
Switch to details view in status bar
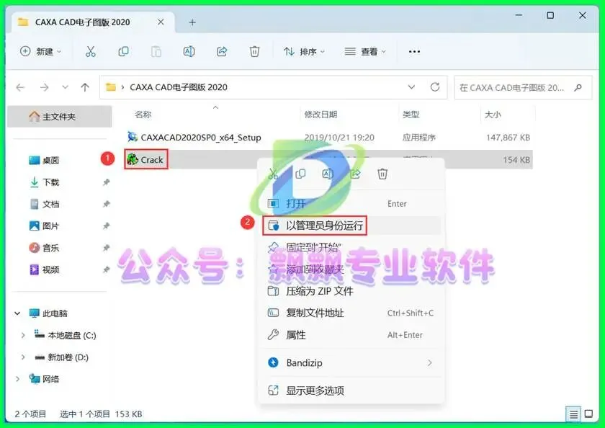pyautogui.click(x=573, y=414)
